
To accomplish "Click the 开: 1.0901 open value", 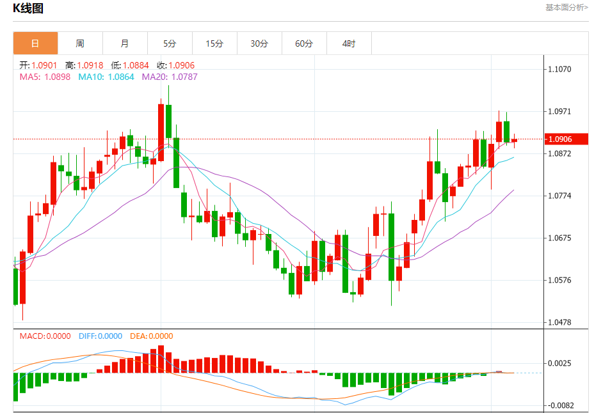I will pos(38,65).
